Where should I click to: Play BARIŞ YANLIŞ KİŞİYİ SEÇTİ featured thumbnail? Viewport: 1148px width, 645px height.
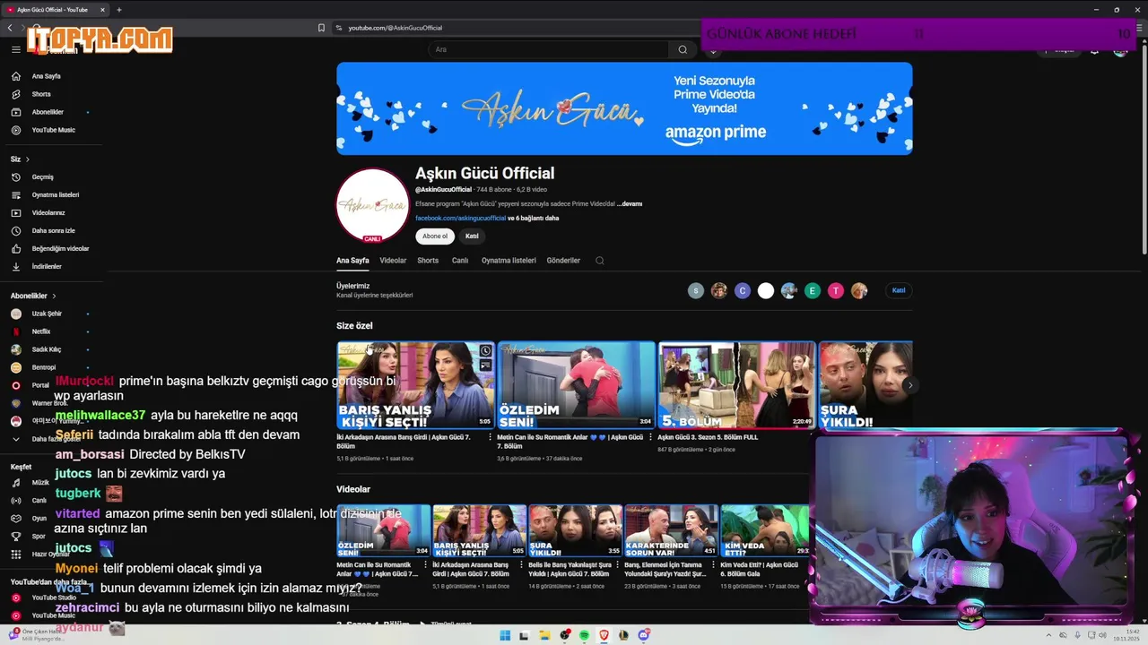[x=415, y=384]
